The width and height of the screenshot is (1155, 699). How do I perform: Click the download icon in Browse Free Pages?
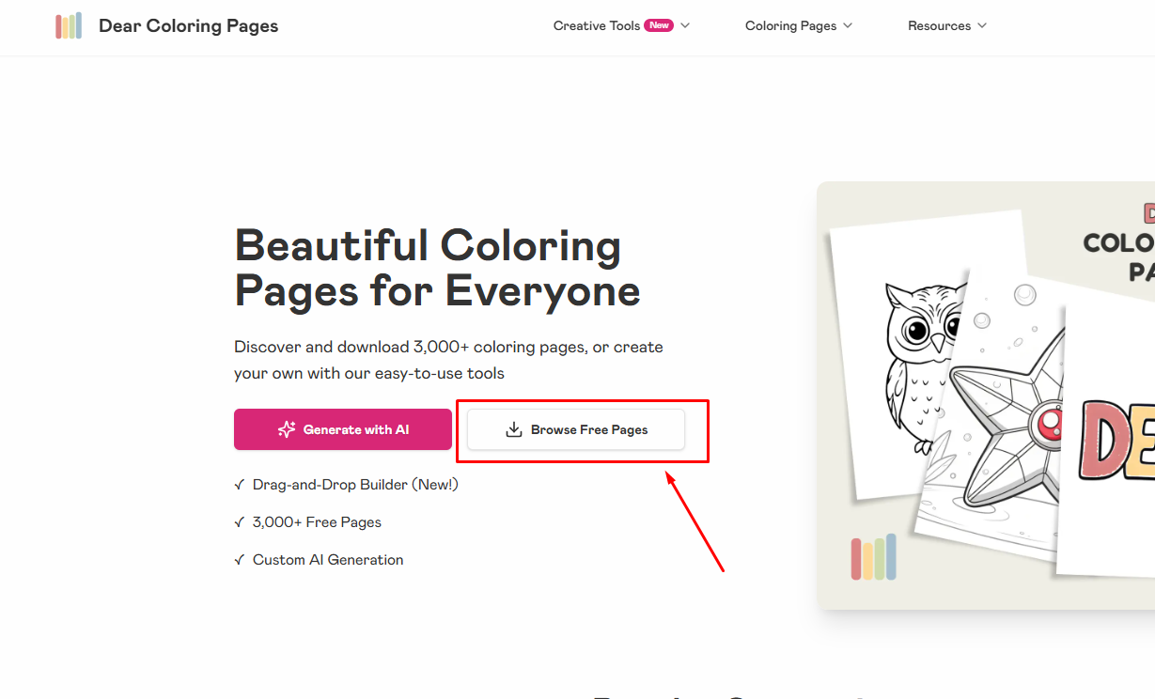(x=514, y=429)
